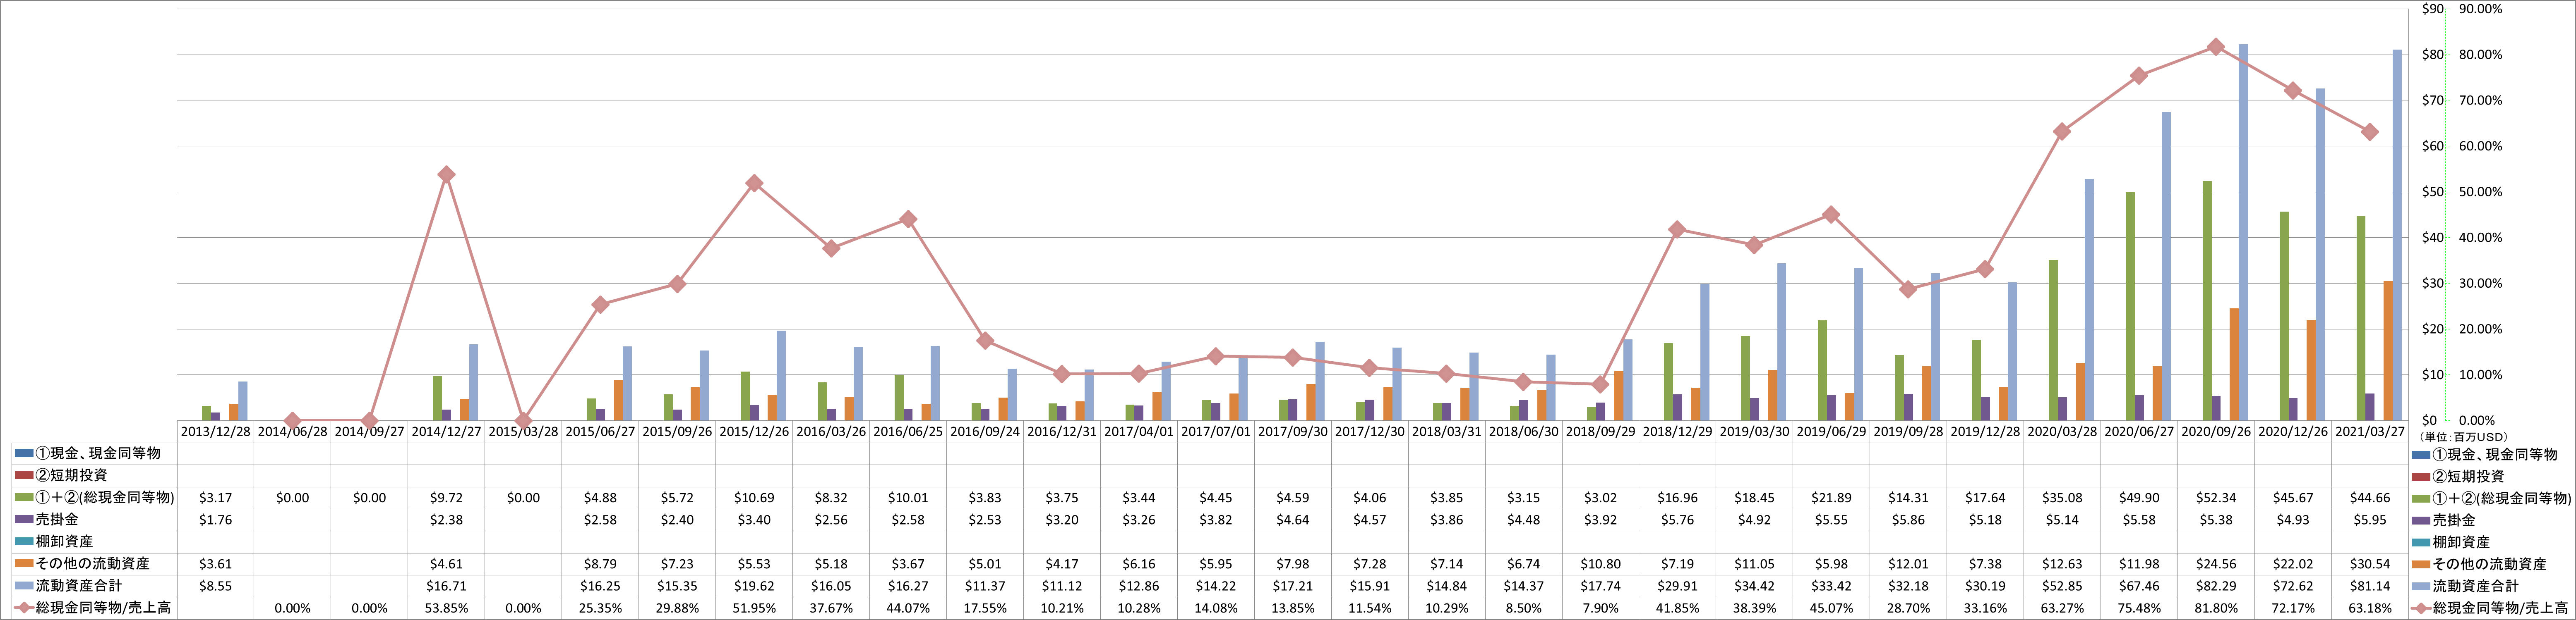Click the 10.00% axis label
This screenshot has height=620, width=2576.
(x=2480, y=375)
